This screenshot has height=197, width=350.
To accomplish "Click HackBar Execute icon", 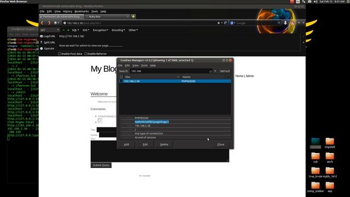I will coord(42,49).
